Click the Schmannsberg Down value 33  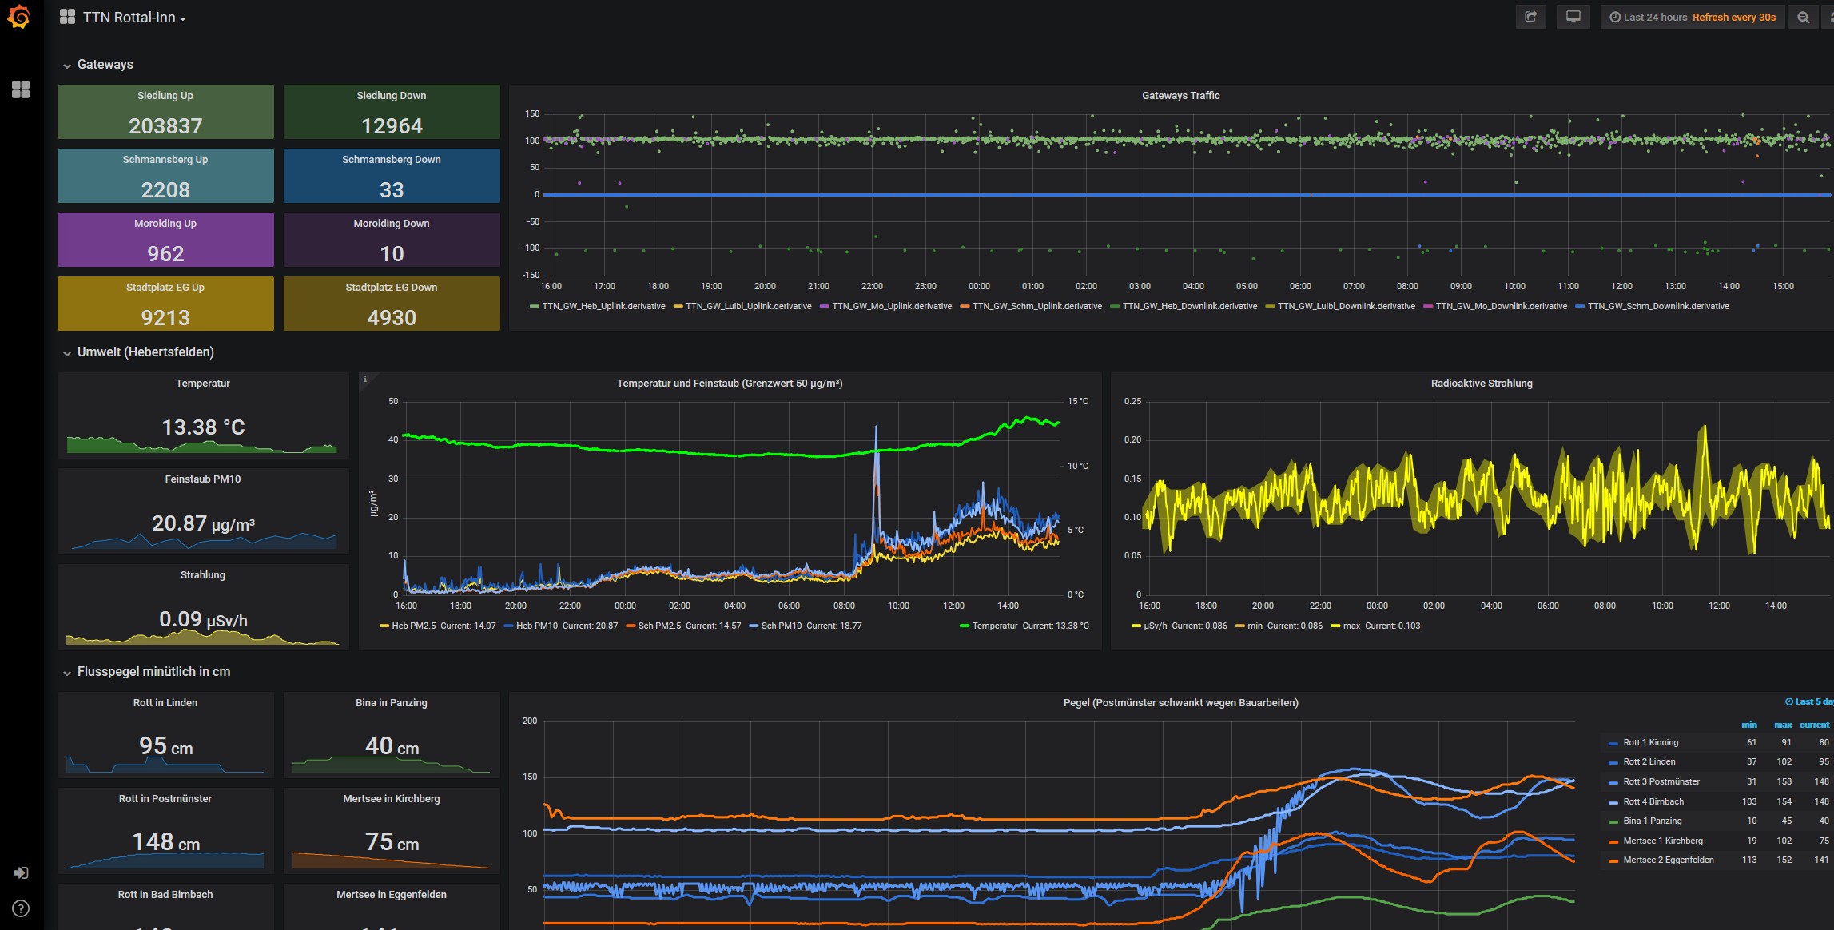pos(392,190)
